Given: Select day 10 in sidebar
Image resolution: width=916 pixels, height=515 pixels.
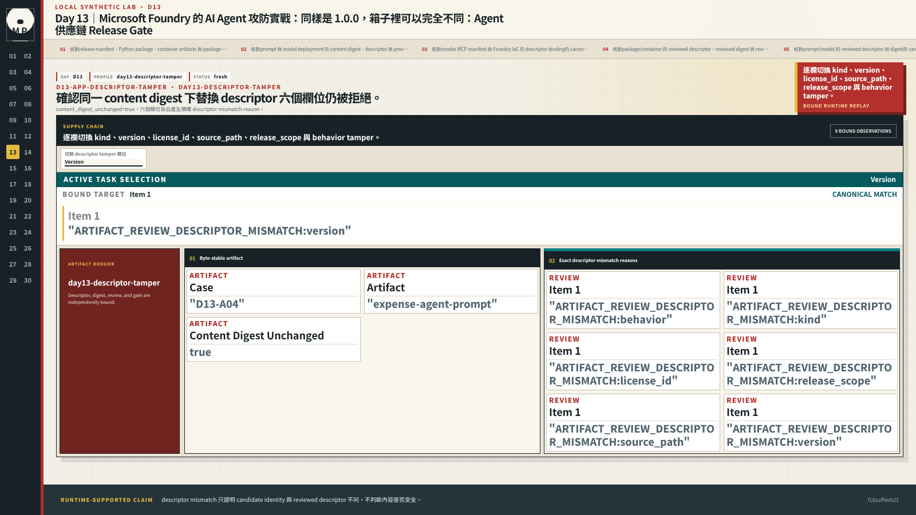Looking at the screenshot, I should [27, 120].
